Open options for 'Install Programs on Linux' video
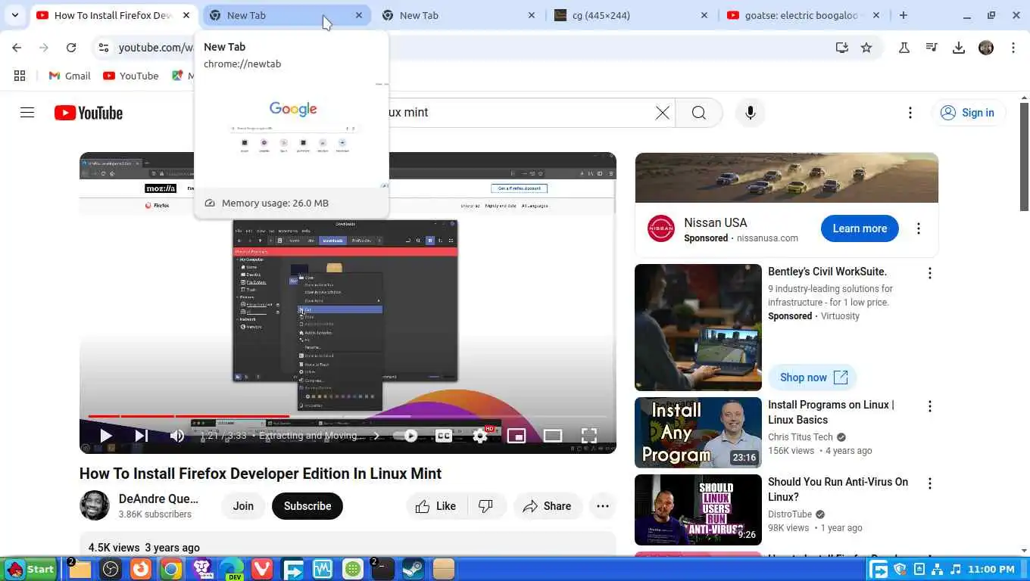The width and height of the screenshot is (1030, 581). [930, 406]
